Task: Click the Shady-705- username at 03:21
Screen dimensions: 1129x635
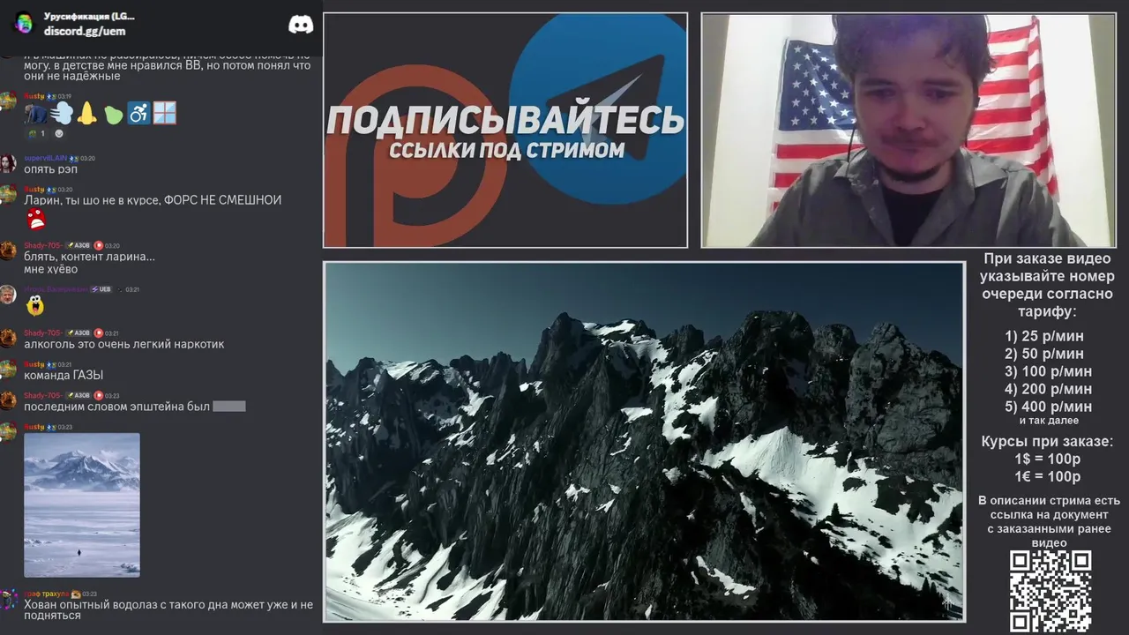Action: [x=42, y=332]
